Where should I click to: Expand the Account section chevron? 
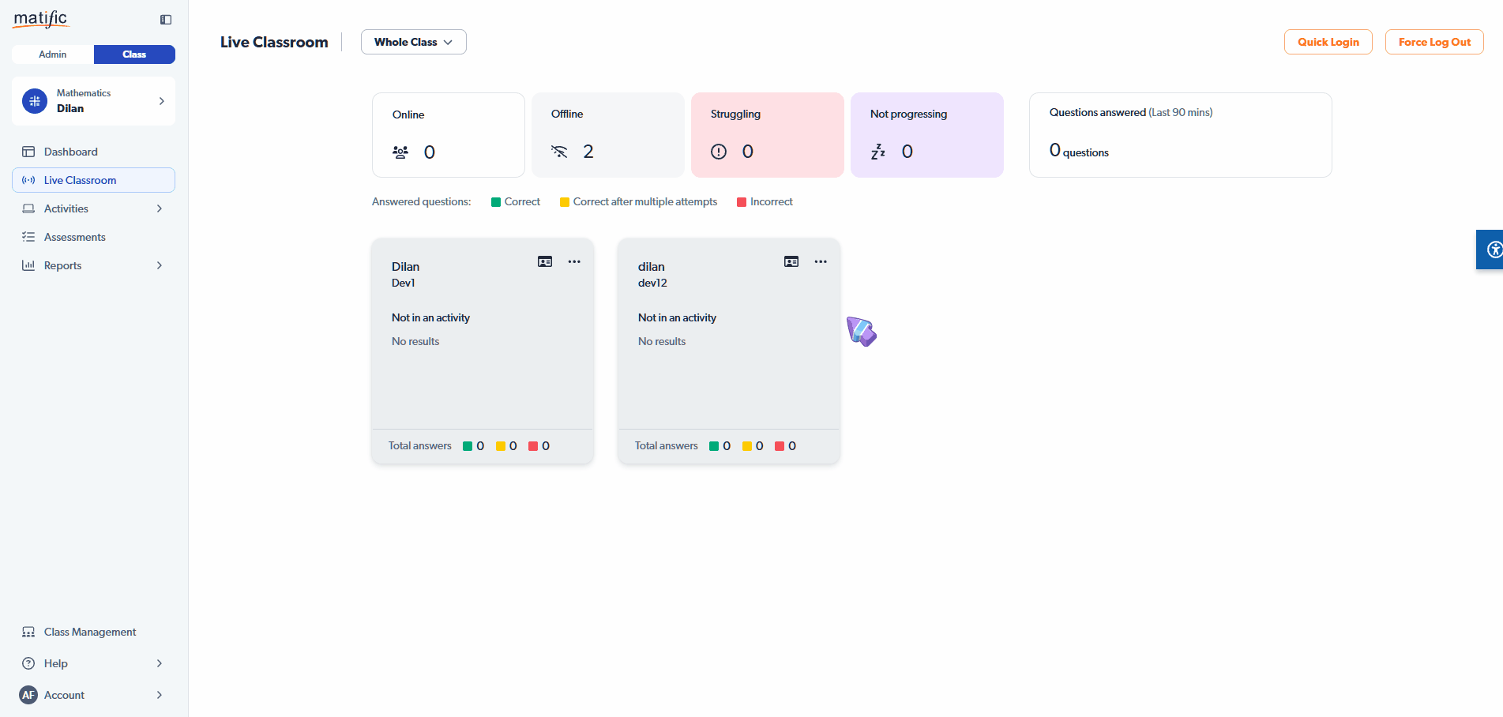pyautogui.click(x=160, y=695)
